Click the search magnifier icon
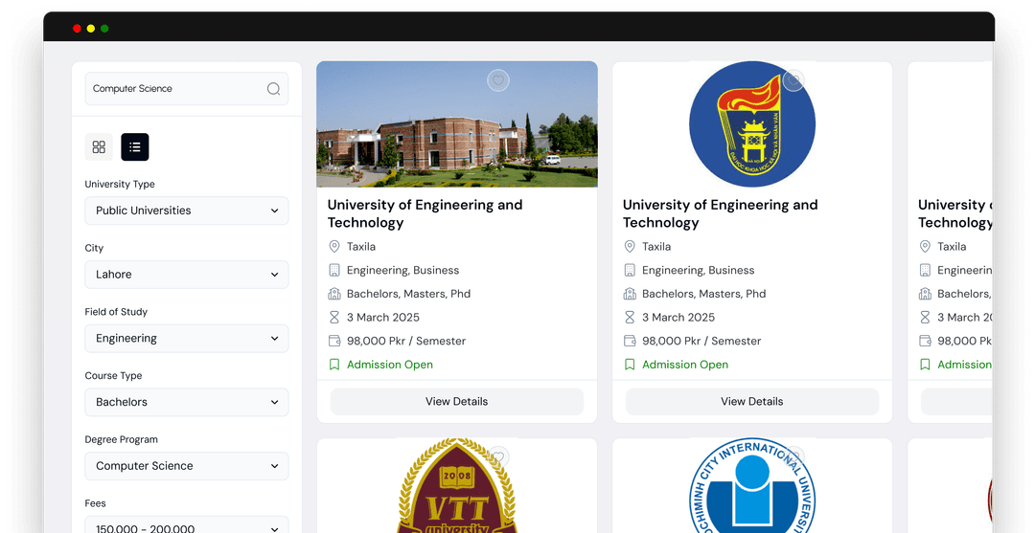Screen dimensions: 1035x533 pos(273,89)
